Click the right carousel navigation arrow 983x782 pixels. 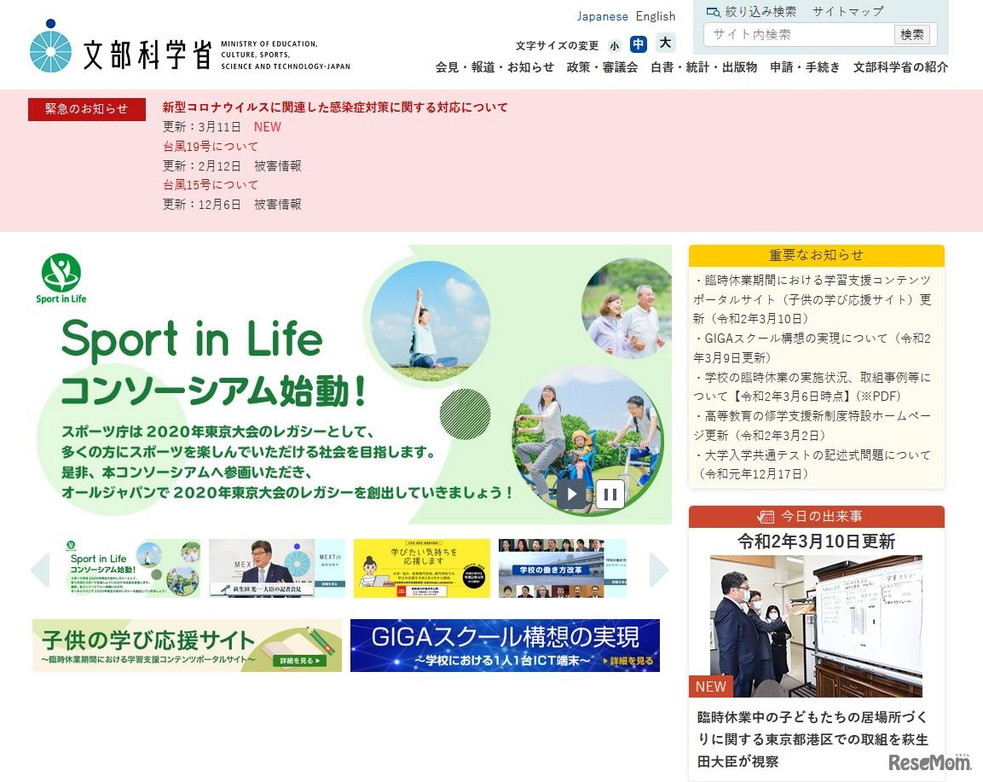coord(656,570)
